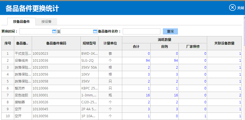Click the 关联设备数量 column header
245x120 pixels.
[x=224, y=43]
